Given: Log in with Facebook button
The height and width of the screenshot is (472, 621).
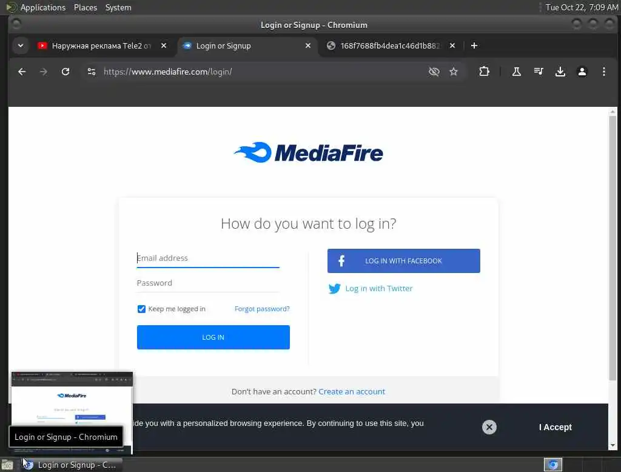Looking at the screenshot, I should pos(403,261).
